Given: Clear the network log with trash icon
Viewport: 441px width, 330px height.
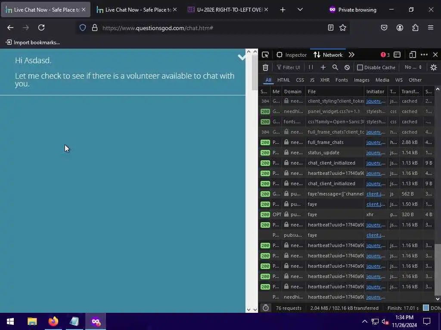Looking at the screenshot, I should [x=265, y=67].
